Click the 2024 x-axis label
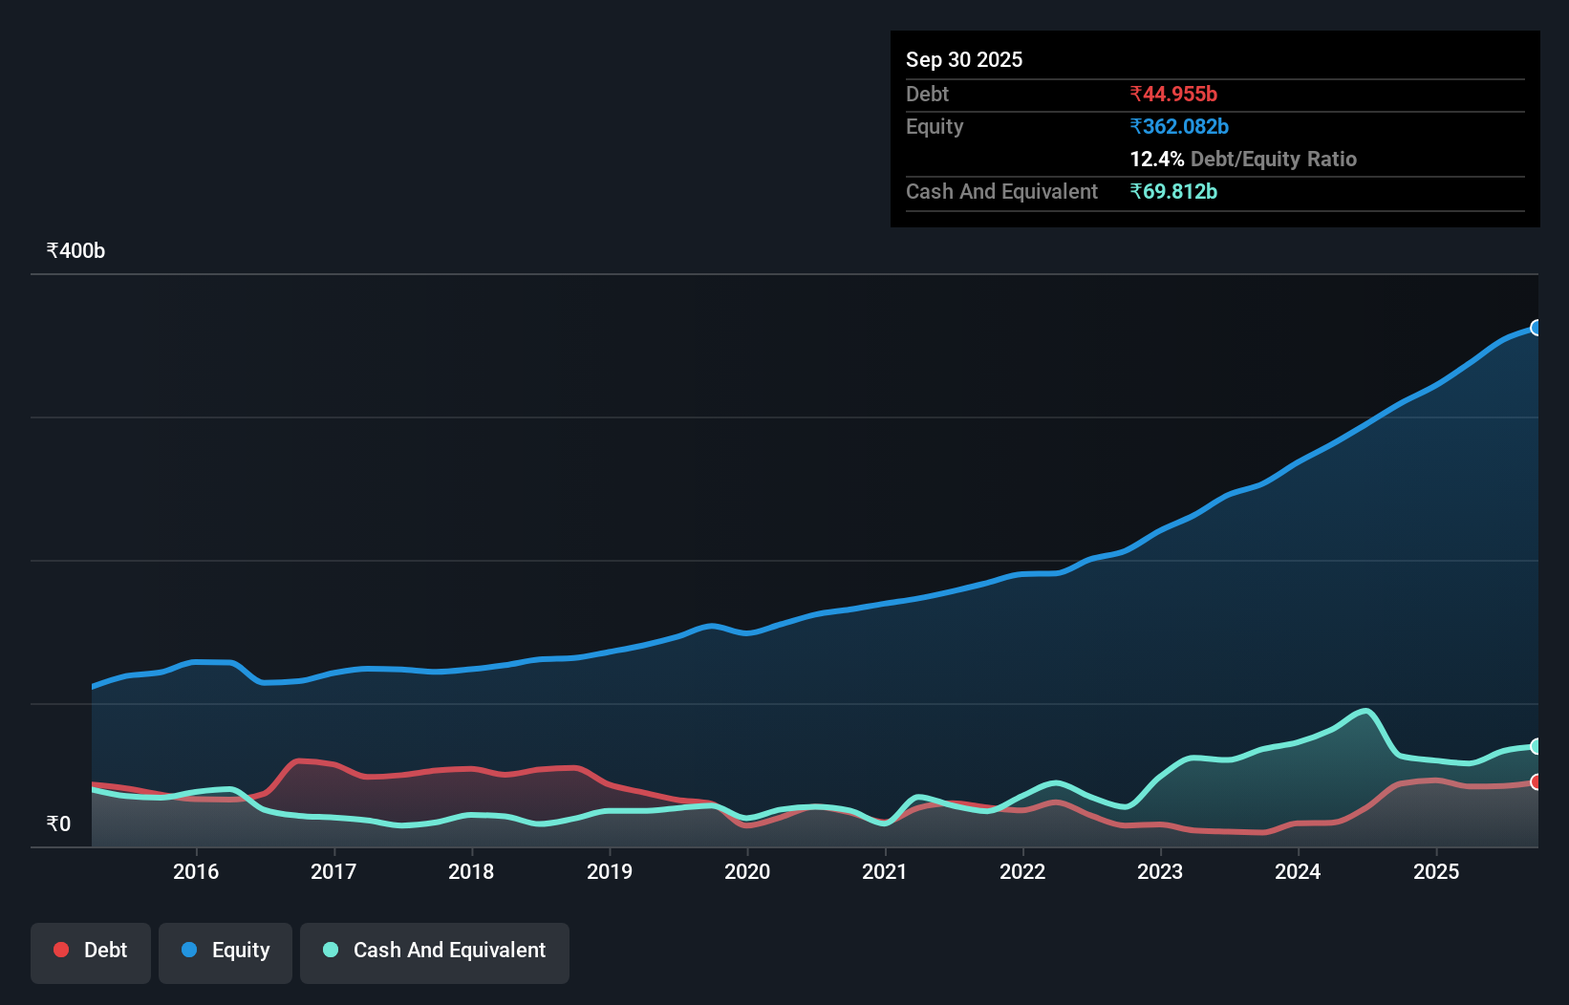Image resolution: width=1569 pixels, height=1005 pixels. [x=1298, y=871]
